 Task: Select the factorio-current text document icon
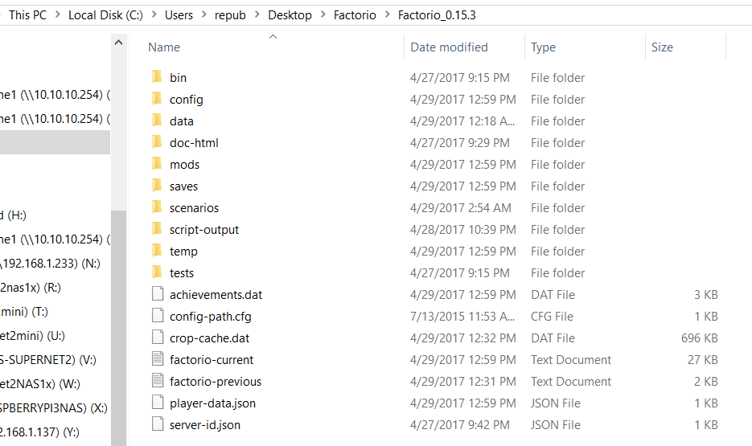pyautogui.click(x=158, y=359)
